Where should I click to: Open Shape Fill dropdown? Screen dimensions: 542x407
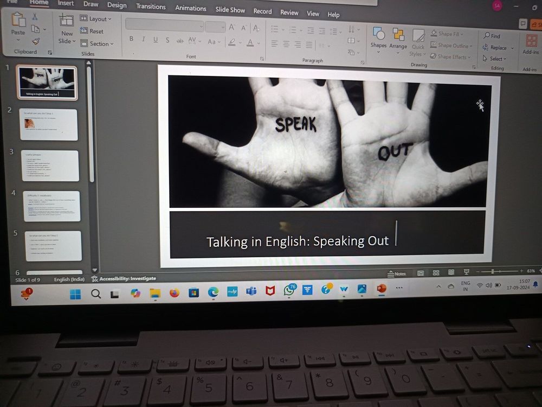click(447, 34)
